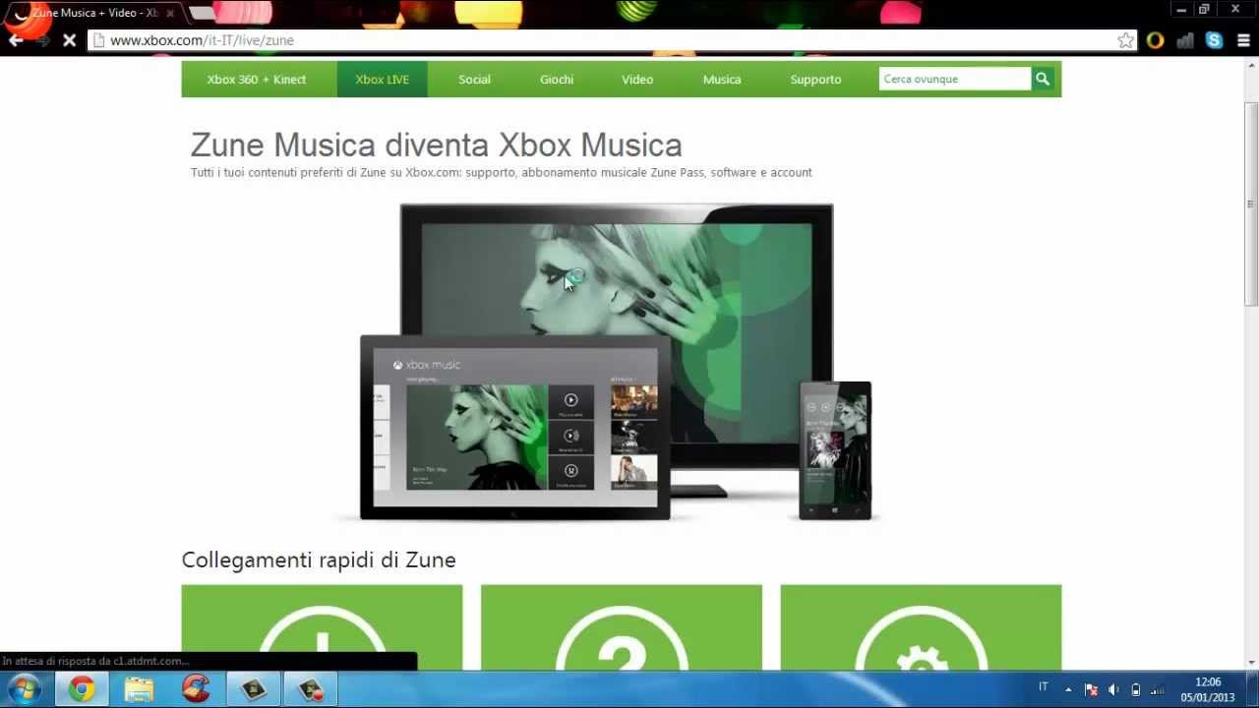This screenshot has height=708, width=1259.
Task: Open the CCleaner taskbar icon
Action: (x=196, y=689)
